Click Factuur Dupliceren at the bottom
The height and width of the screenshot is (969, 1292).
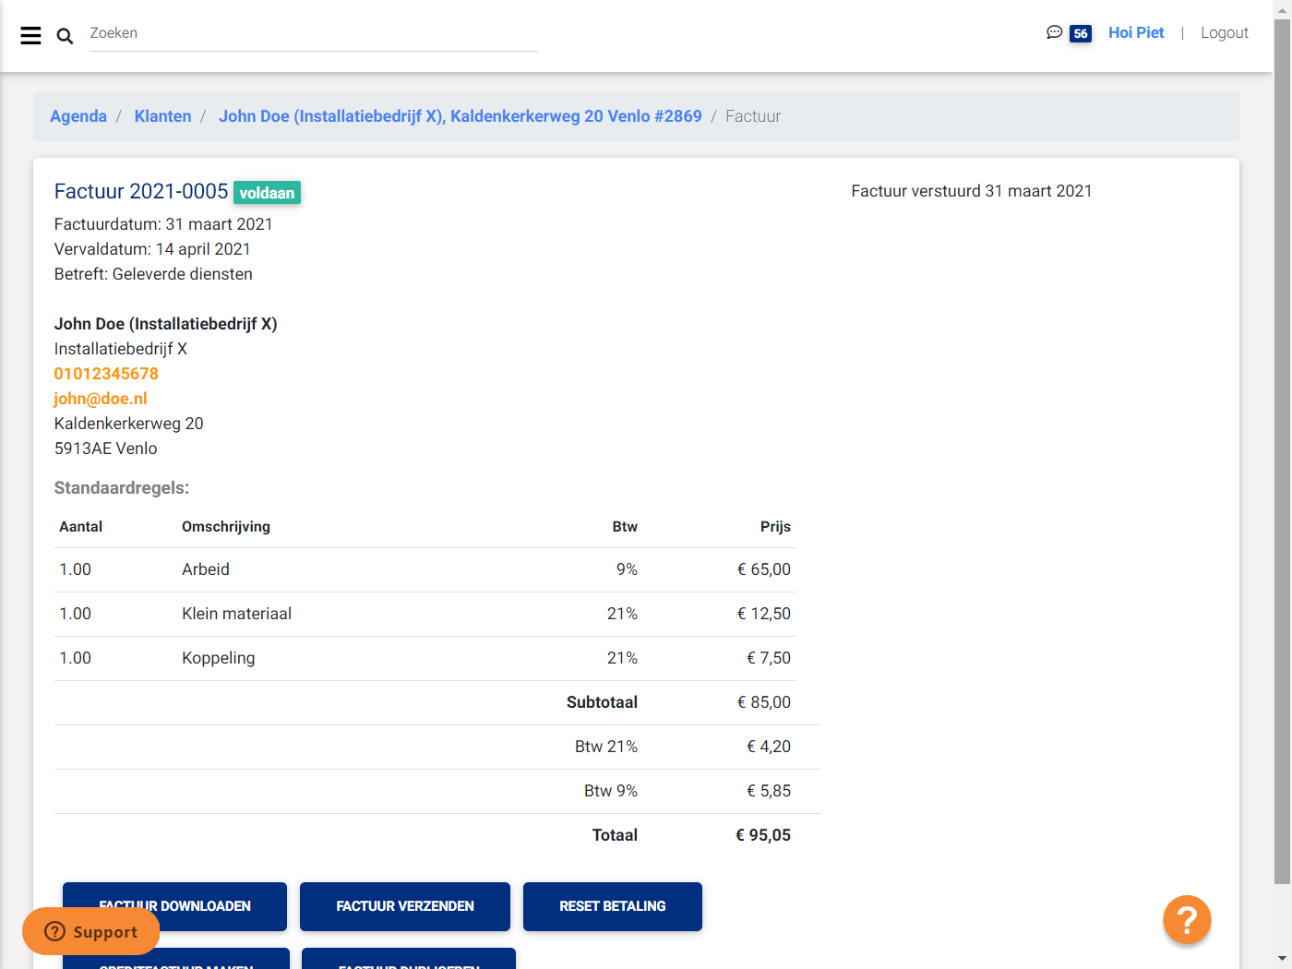pos(407,963)
